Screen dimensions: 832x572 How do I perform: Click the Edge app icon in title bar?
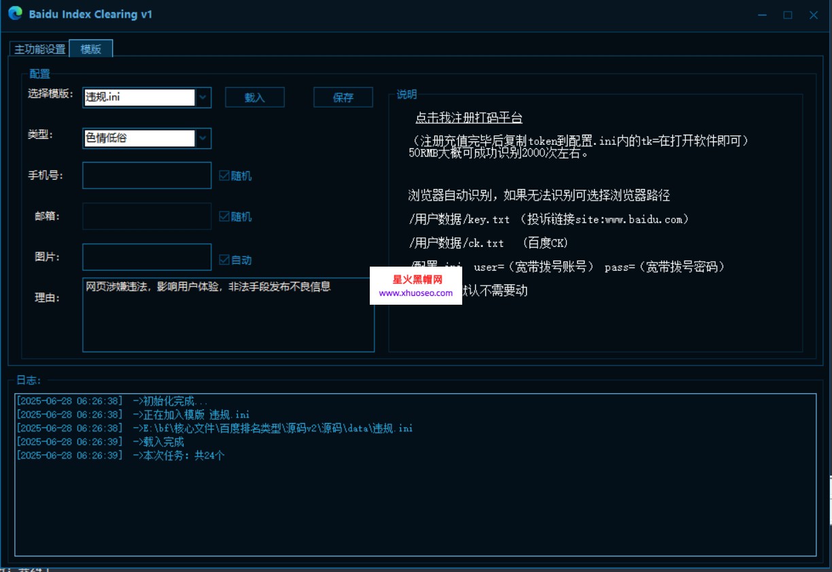[x=15, y=14]
